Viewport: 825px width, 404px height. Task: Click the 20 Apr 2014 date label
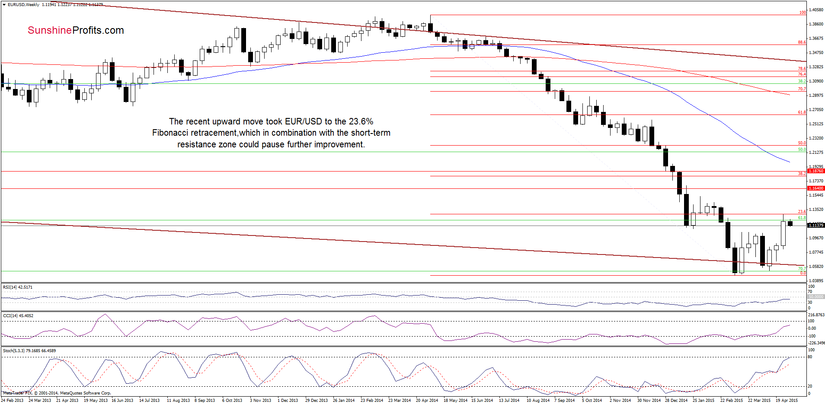pyautogui.click(x=427, y=401)
